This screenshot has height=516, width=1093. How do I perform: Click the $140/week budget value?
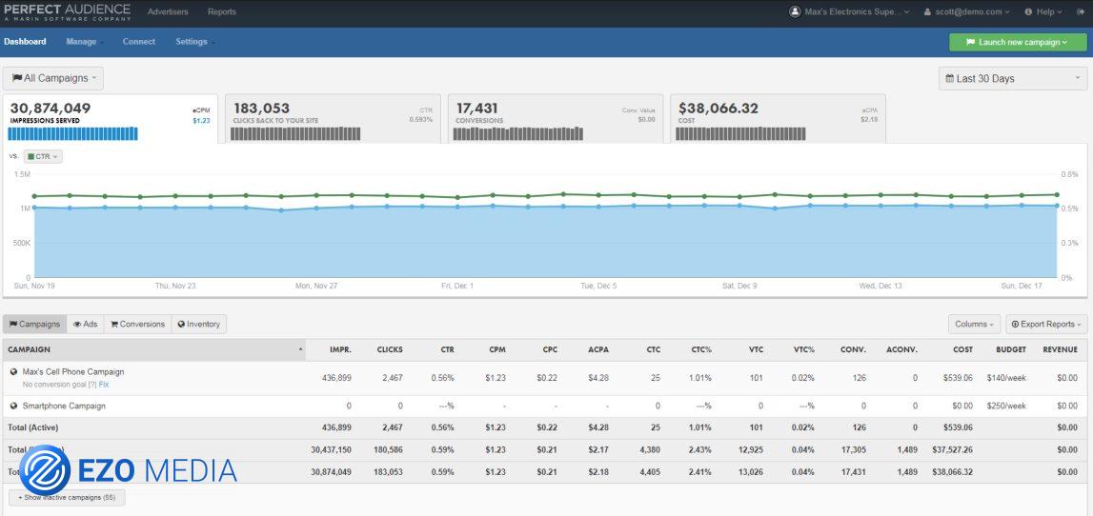(x=1006, y=377)
